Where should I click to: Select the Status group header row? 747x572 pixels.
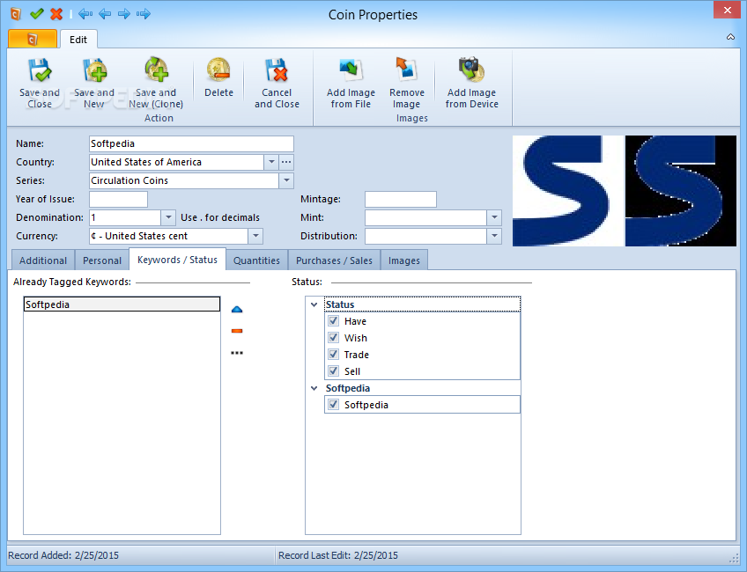click(423, 304)
